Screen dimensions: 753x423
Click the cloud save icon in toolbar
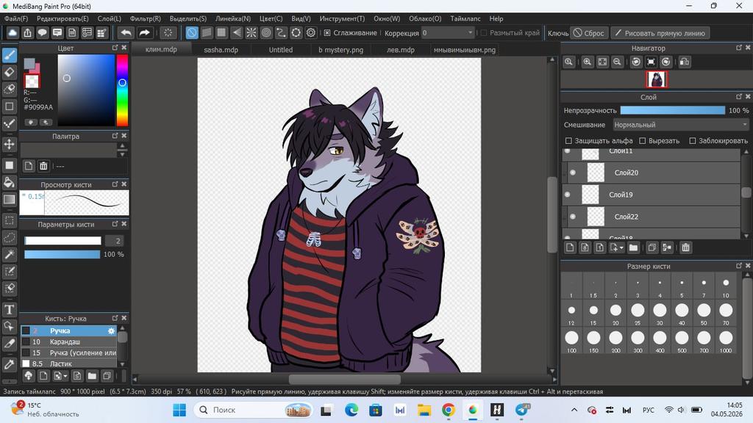pyautogui.click(x=13, y=32)
